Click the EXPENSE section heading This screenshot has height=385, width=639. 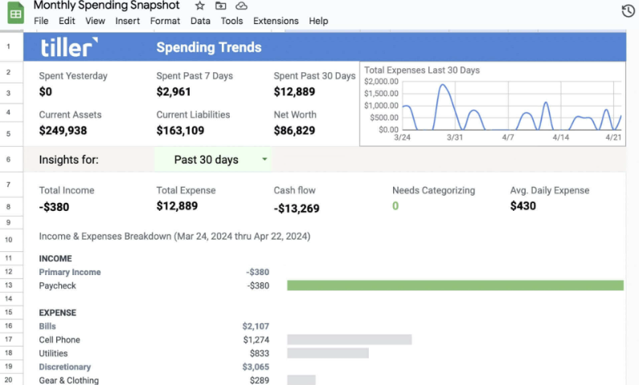coord(57,313)
